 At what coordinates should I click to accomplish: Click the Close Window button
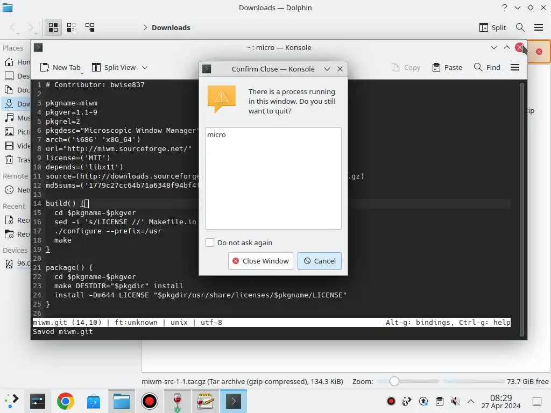(x=260, y=261)
